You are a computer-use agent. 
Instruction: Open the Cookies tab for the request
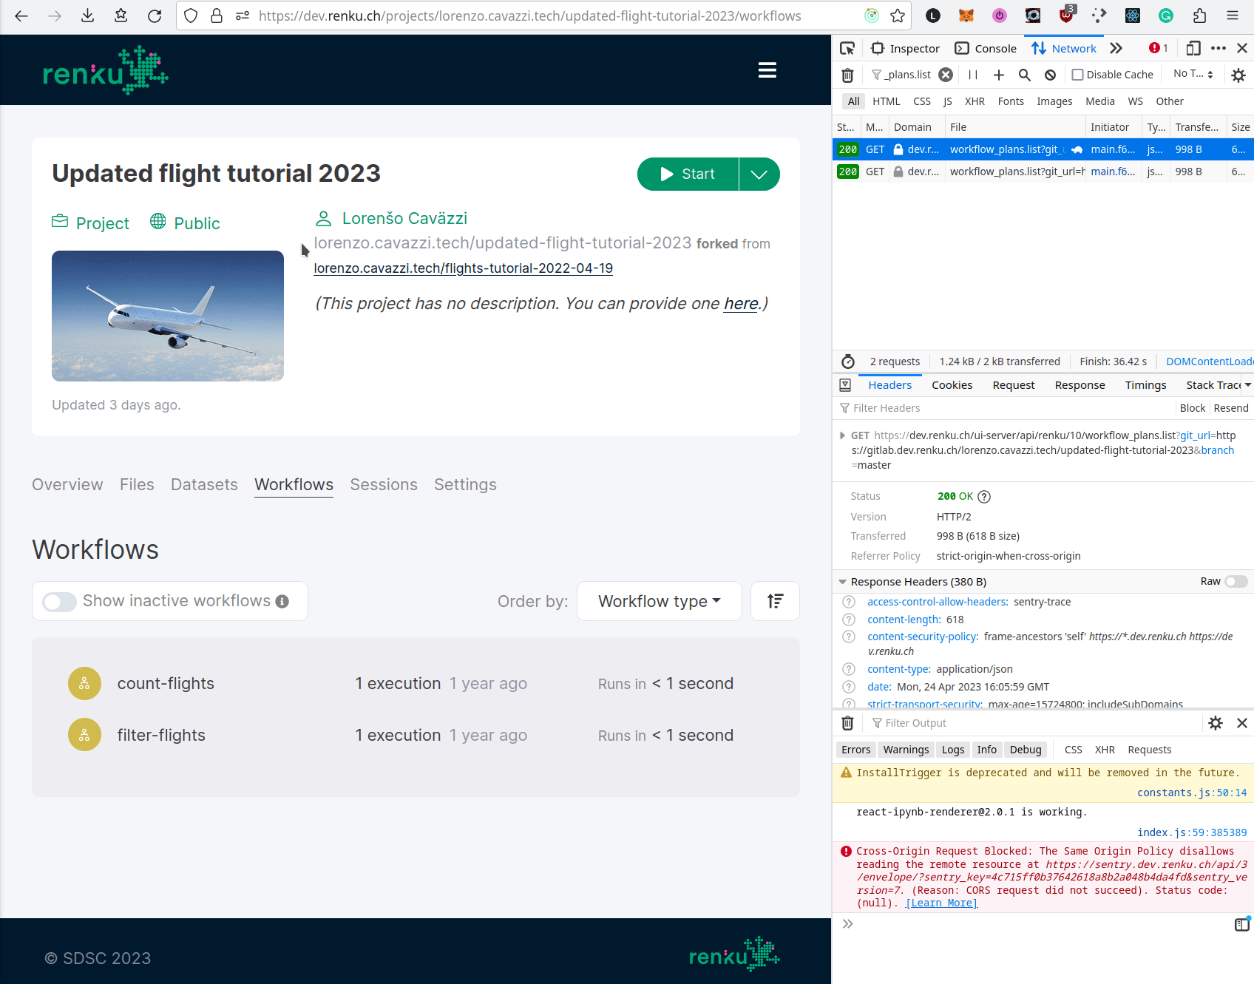click(x=952, y=384)
